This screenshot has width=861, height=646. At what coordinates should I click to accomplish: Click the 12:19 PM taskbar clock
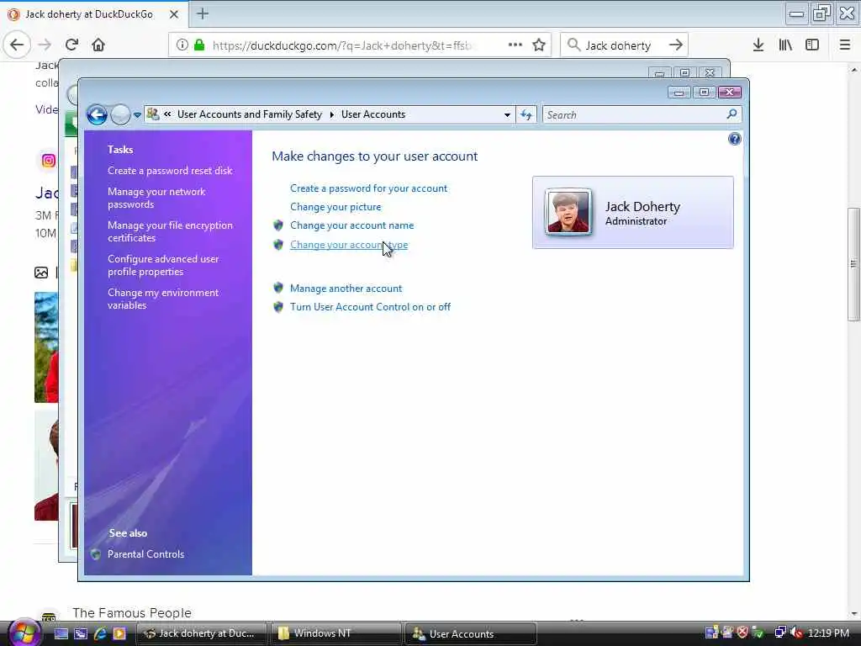tap(828, 633)
